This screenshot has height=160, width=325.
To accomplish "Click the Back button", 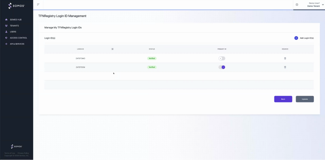I will (283, 99).
